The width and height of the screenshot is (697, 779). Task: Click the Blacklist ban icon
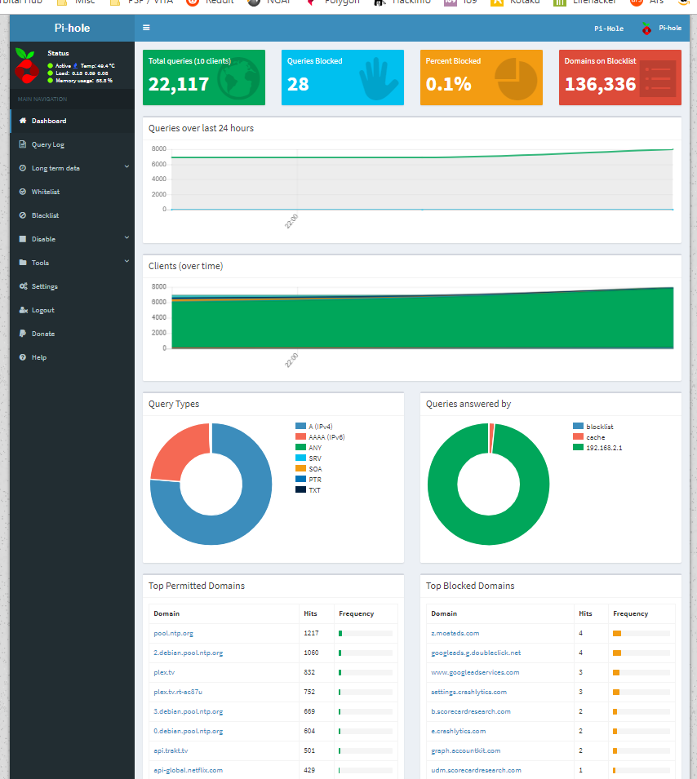pyautogui.click(x=23, y=215)
